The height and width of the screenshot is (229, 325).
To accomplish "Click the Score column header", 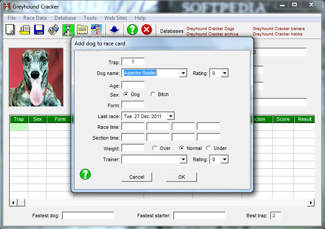I will click(x=283, y=119).
